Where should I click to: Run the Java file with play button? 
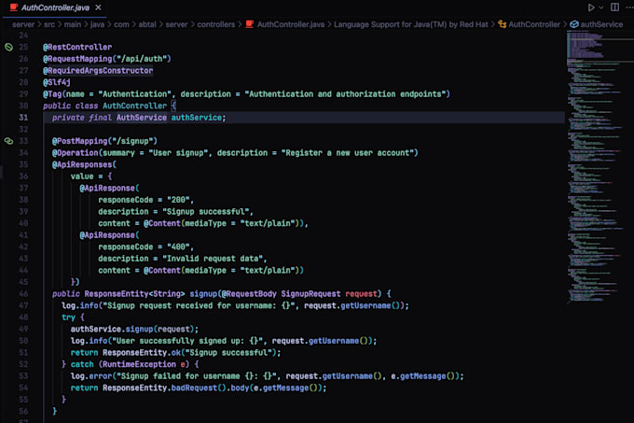click(x=591, y=7)
